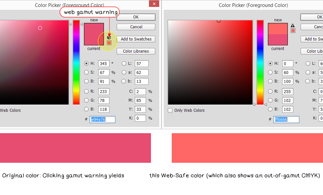Viewport: 323px width, 195px height.
Task: Click Add to Swatches in left dialog
Action: (x=136, y=39)
